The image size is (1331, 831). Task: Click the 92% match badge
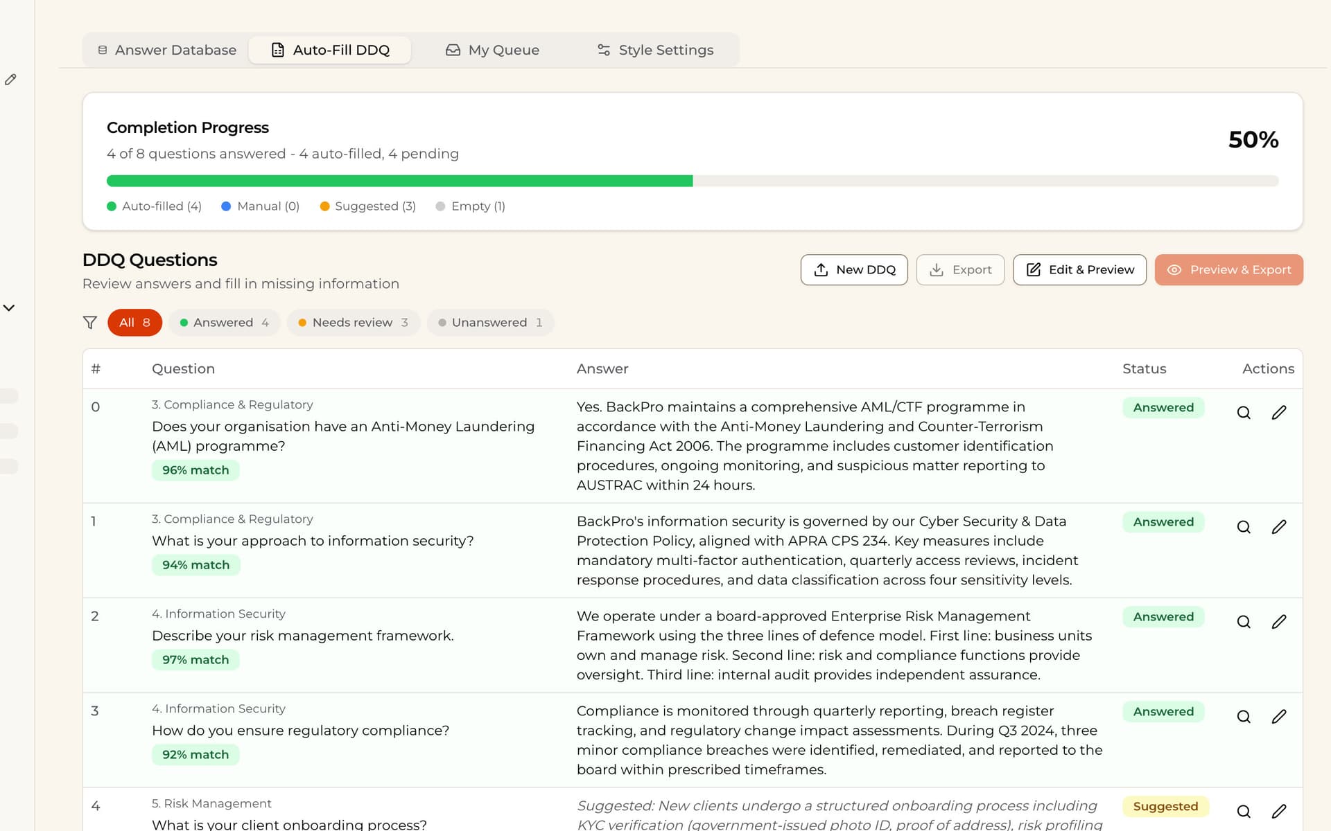(x=195, y=755)
